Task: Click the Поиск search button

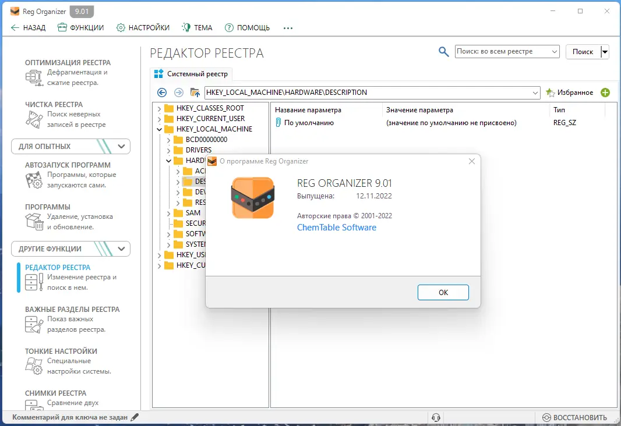Action: [583, 52]
